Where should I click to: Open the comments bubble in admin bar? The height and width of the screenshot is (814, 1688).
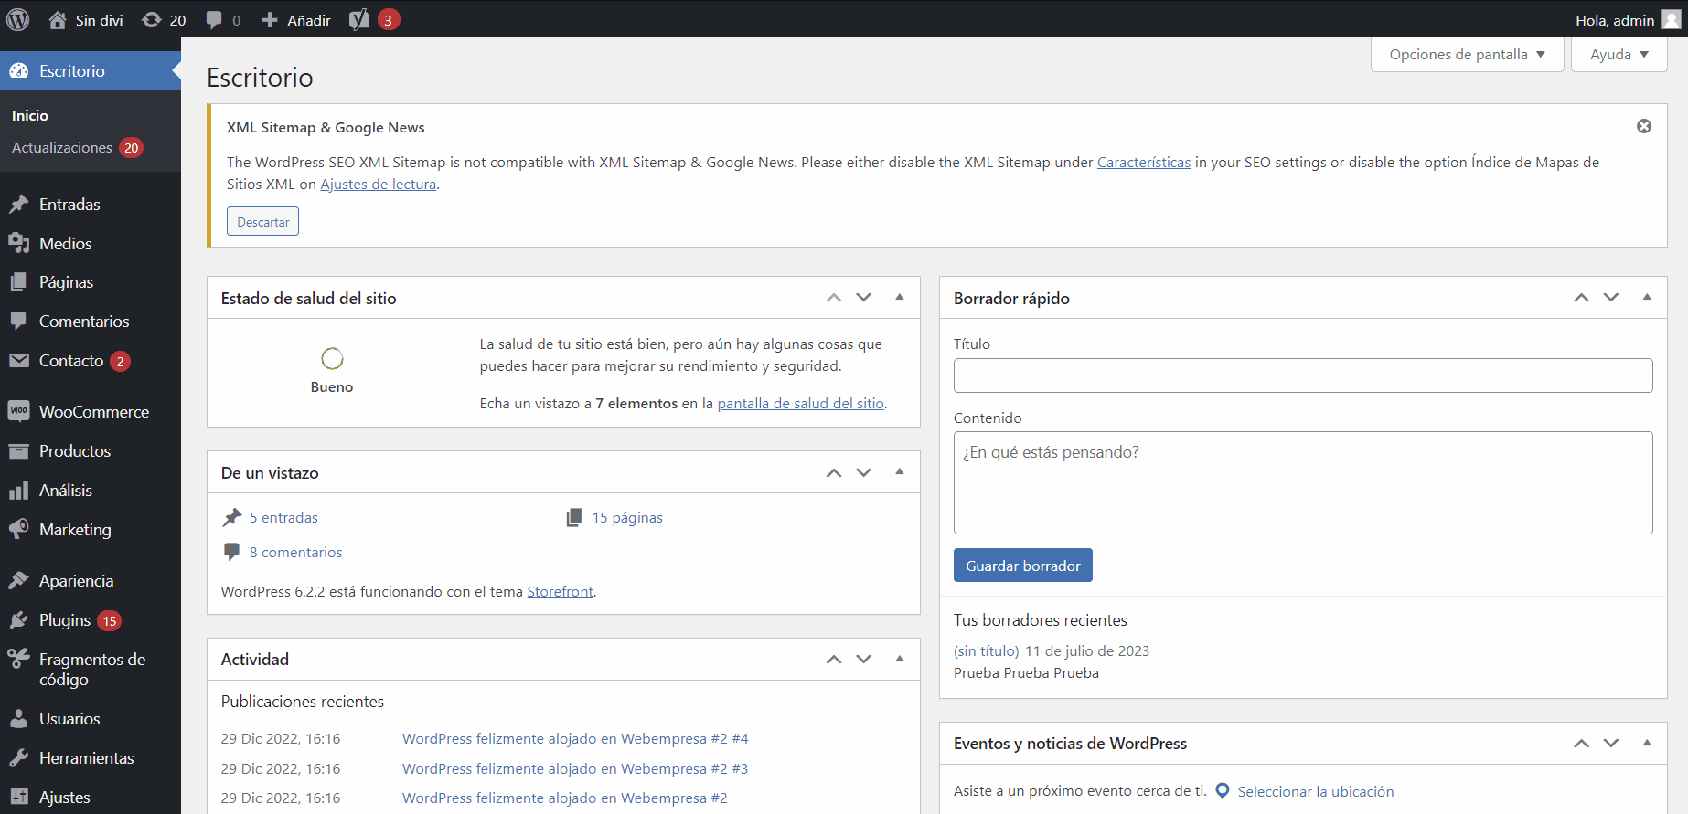214,19
